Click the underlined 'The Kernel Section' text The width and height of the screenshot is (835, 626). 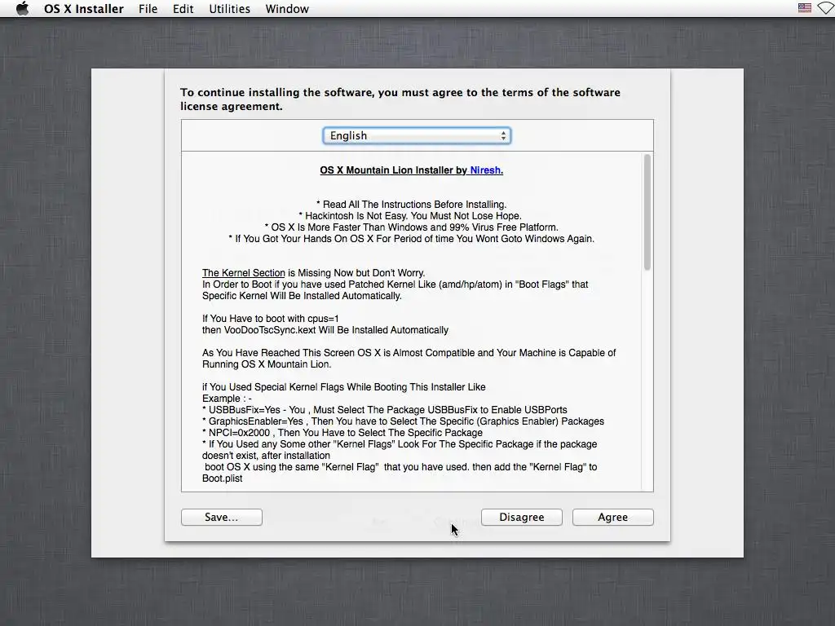coord(243,273)
